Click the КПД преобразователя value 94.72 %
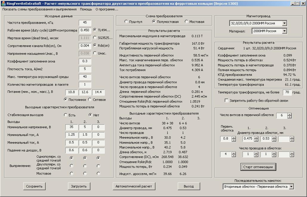 (x=289, y=75)
